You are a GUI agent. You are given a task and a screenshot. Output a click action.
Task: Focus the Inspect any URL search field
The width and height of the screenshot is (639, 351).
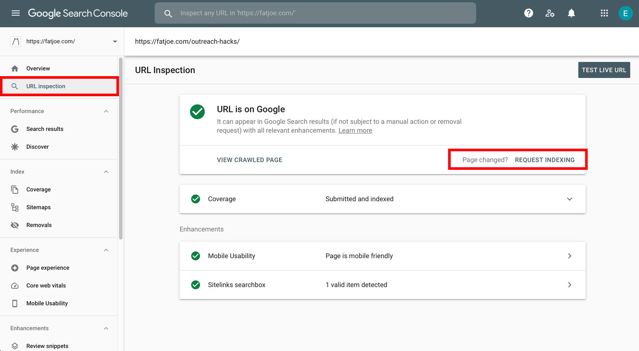(x=315, y=13)
